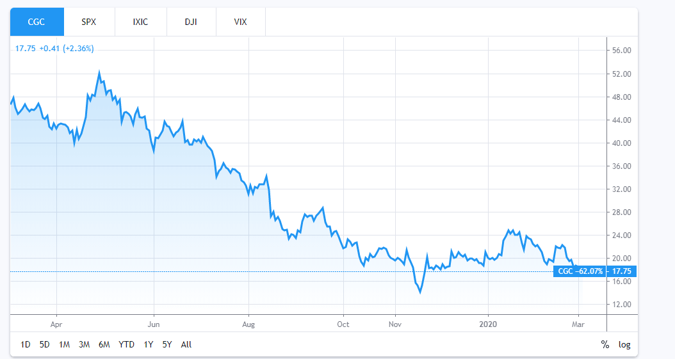Click the CGC −62.07% price label
Screen dimensions: 675x359
580,271
